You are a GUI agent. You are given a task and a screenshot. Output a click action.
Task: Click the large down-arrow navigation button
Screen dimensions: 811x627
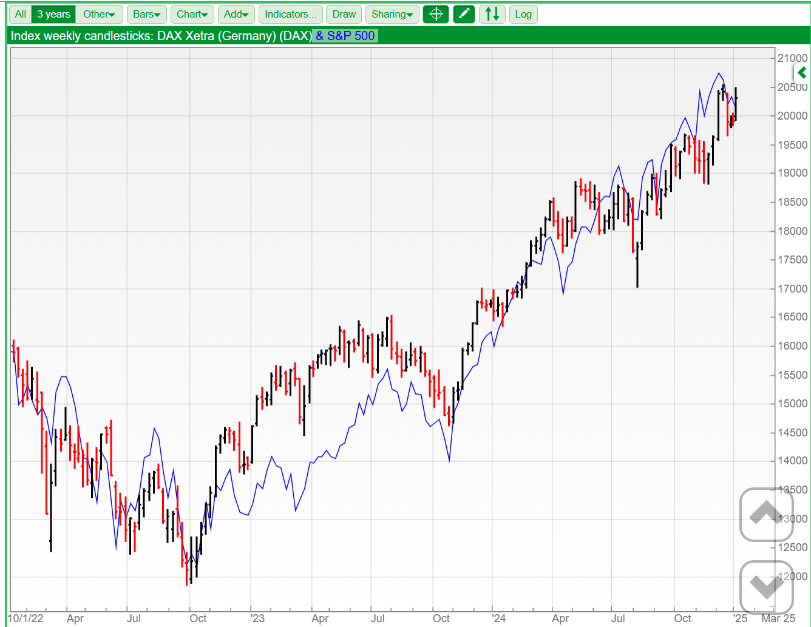pos(766,587)
